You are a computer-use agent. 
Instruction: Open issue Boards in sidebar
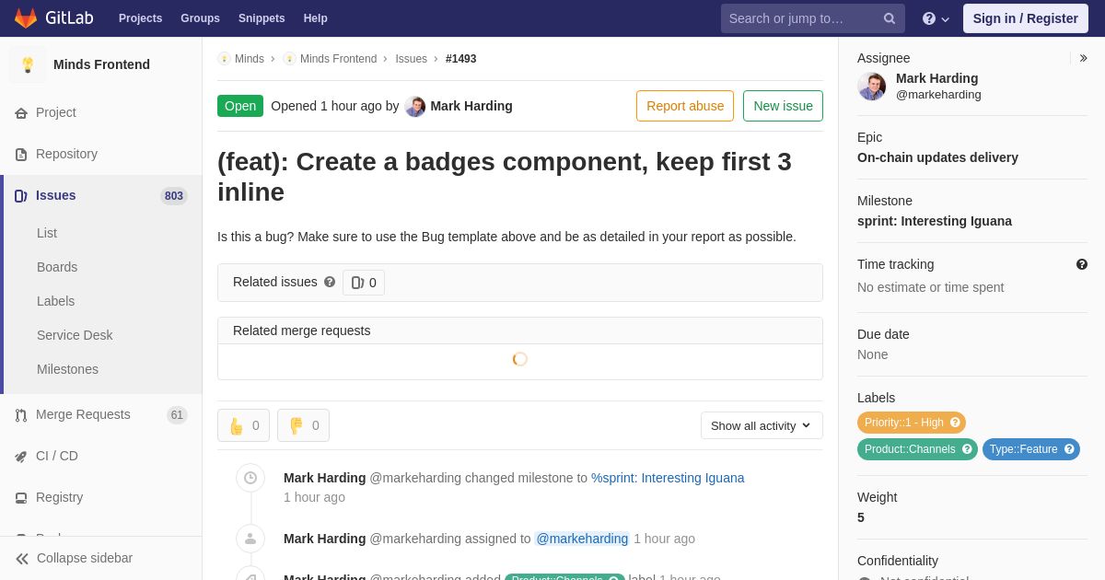57,267
